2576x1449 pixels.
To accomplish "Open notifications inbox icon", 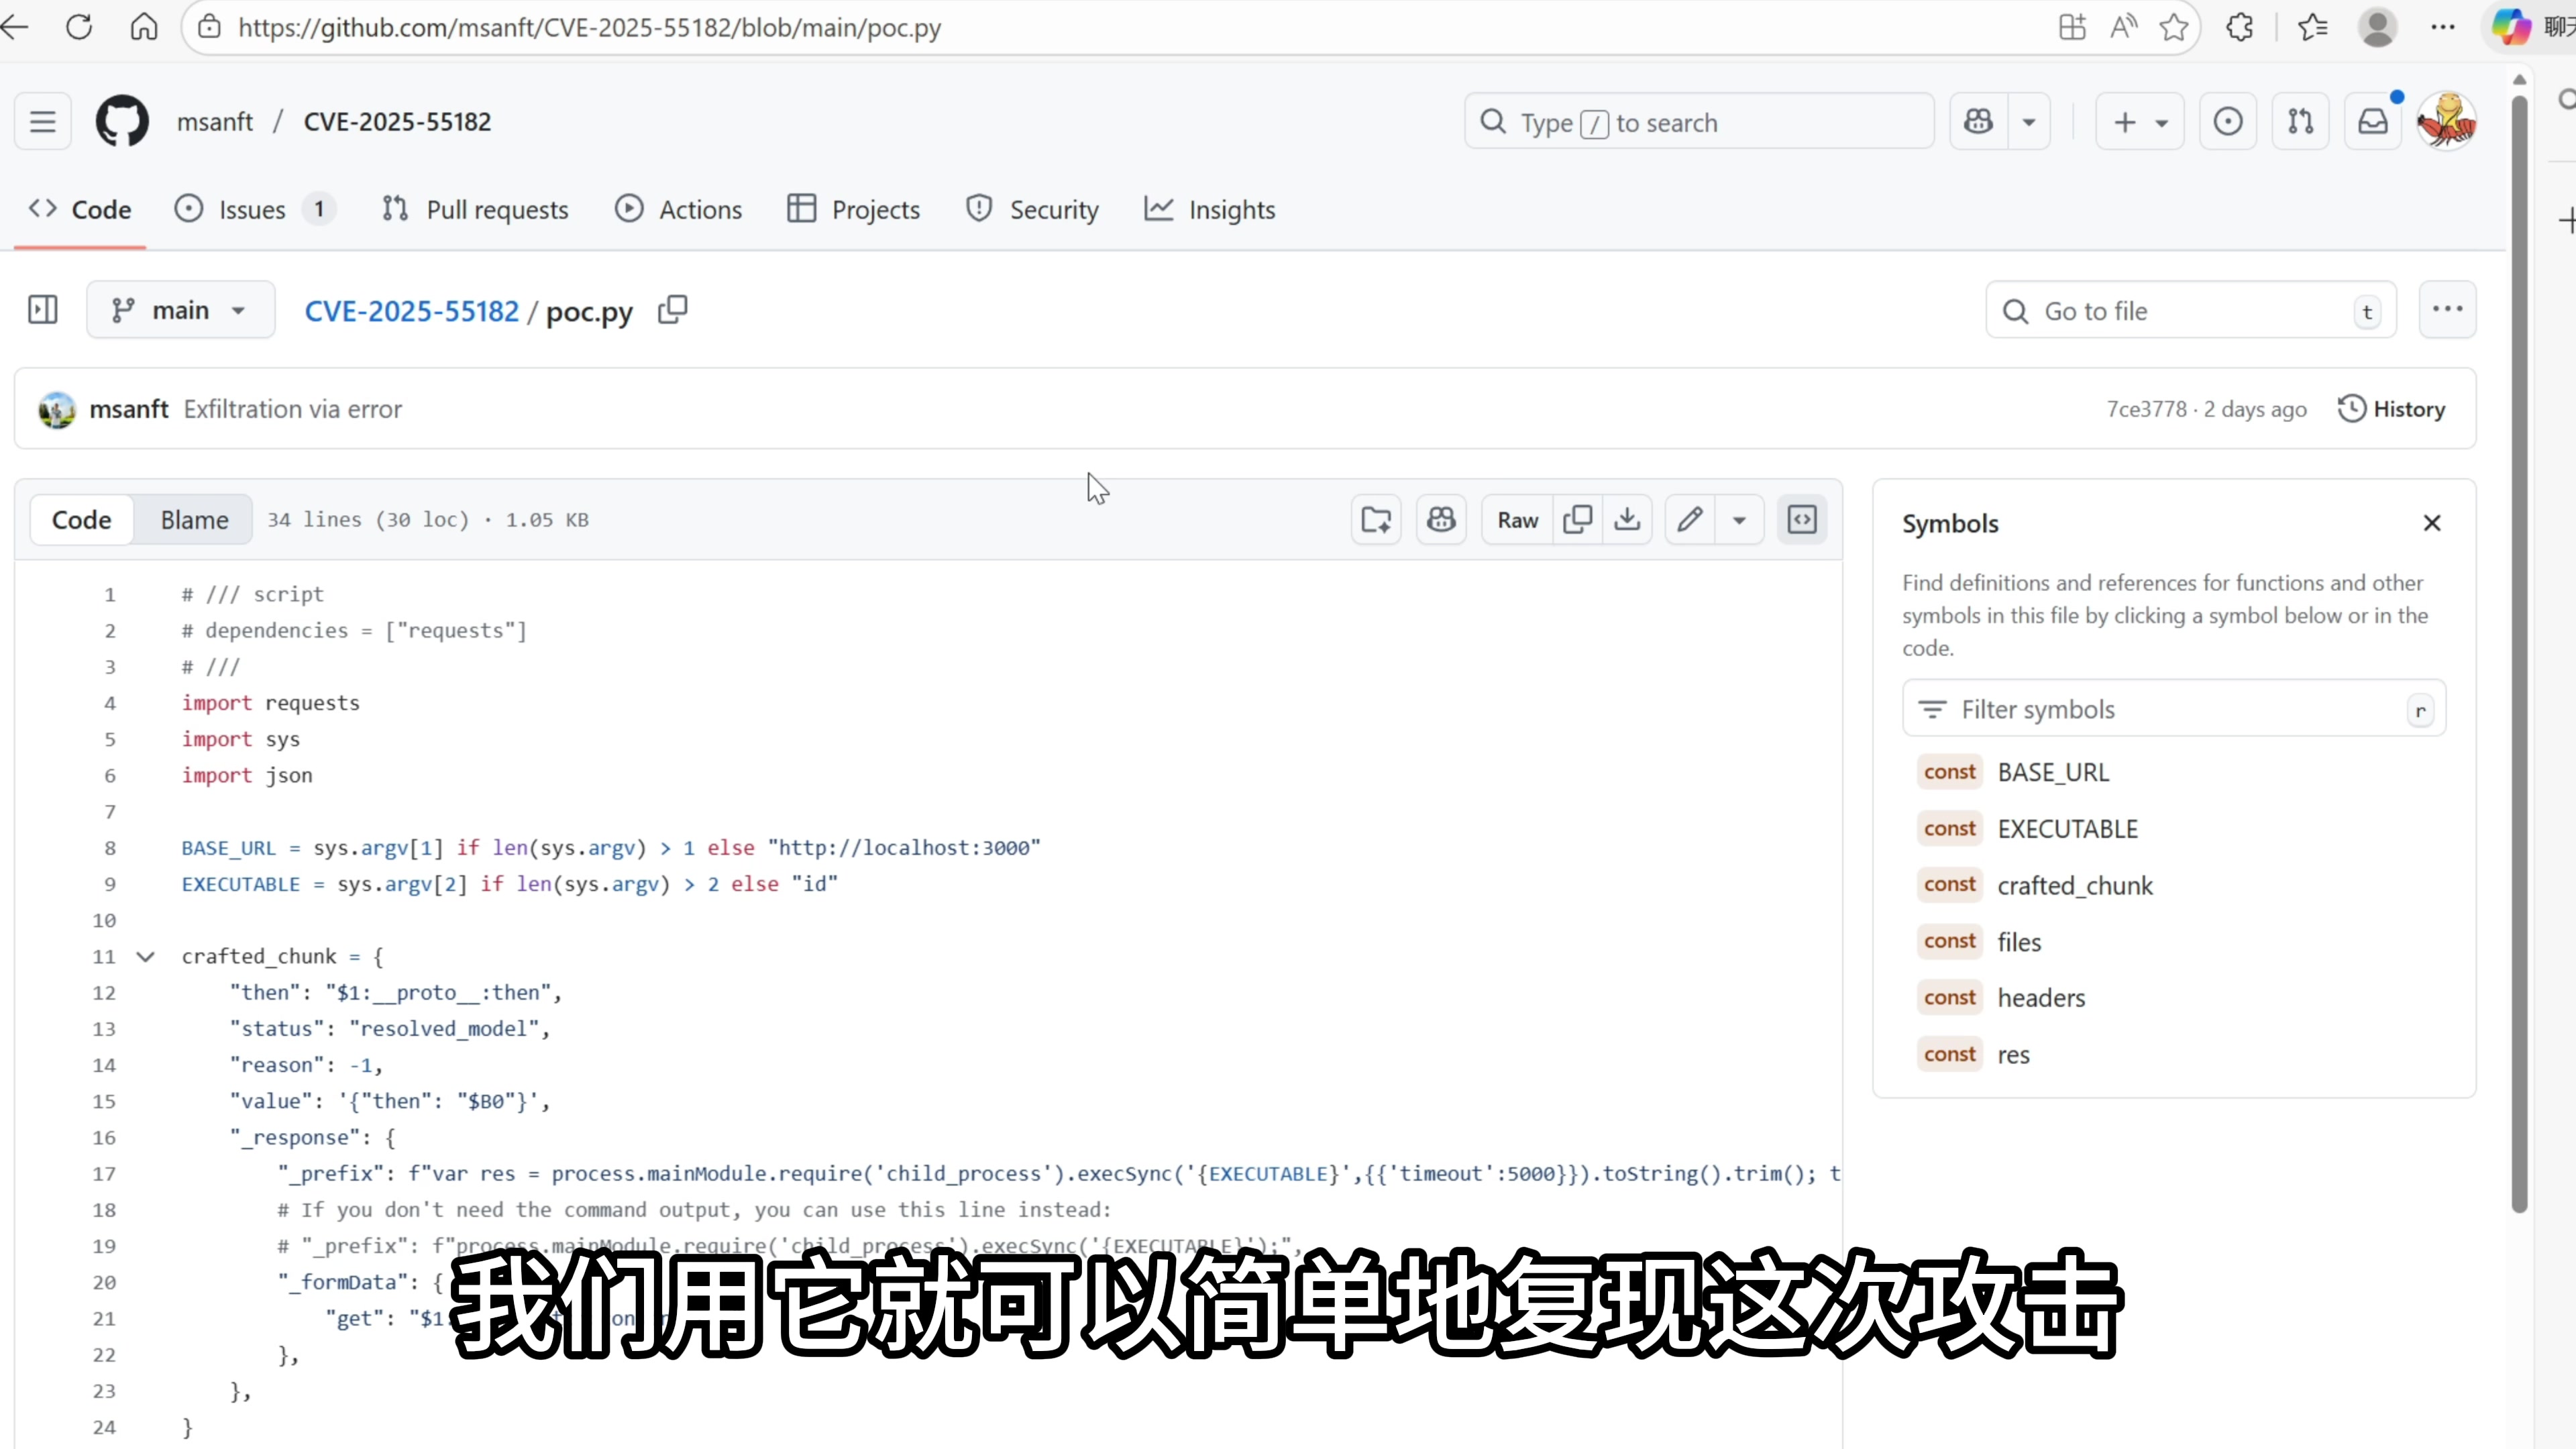I will click(2373, 122).
